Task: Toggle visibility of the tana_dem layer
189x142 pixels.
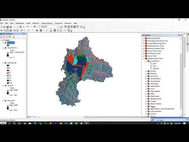Action: click(6, 101)
